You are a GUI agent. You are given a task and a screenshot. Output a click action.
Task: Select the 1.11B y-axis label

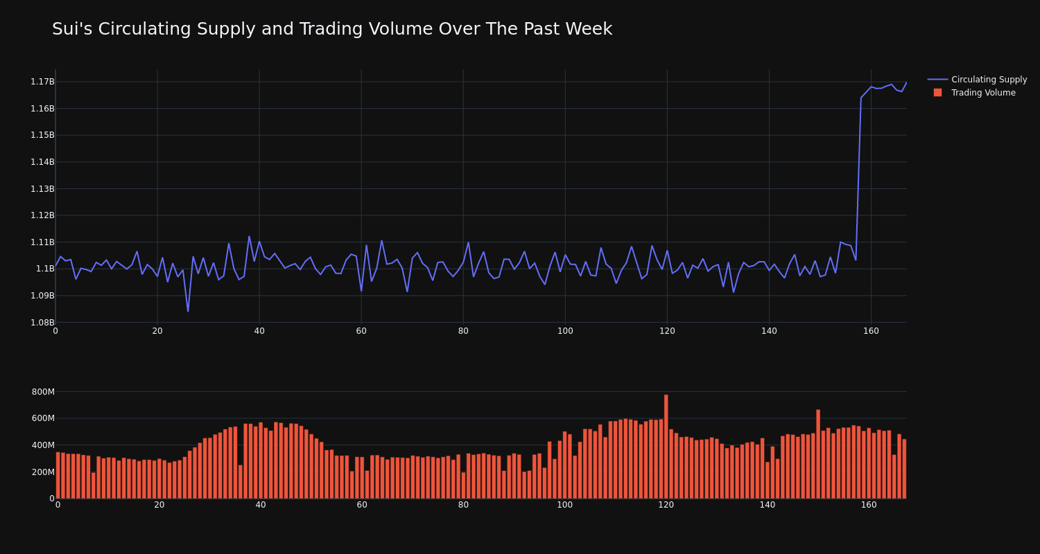click(42, 242)
